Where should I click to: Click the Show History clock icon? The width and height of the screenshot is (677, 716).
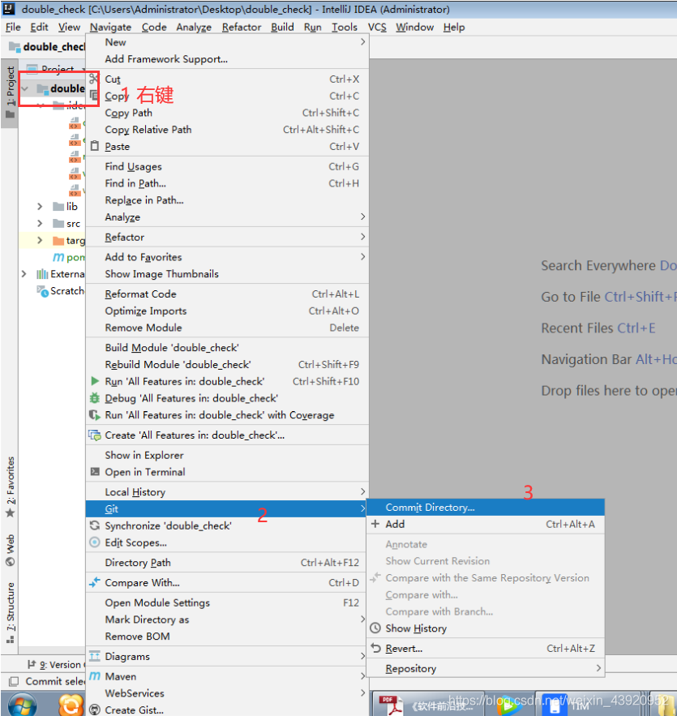pyautogui.click(x=375, y=628)
